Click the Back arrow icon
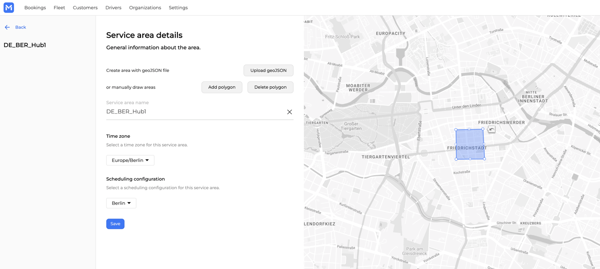600x269 pixels. click(7, 27)
